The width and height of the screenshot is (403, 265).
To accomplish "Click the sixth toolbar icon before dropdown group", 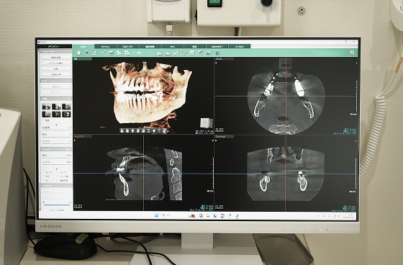I will pos(119,53).
